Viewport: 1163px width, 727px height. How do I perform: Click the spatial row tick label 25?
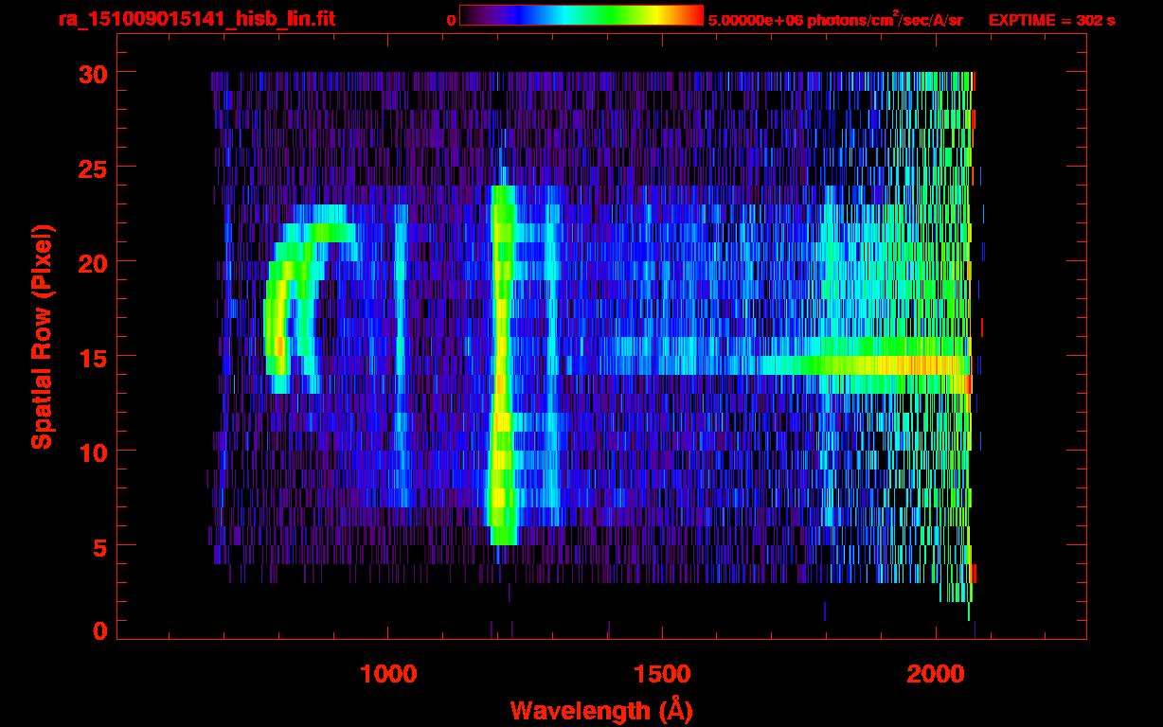(94, 168)
